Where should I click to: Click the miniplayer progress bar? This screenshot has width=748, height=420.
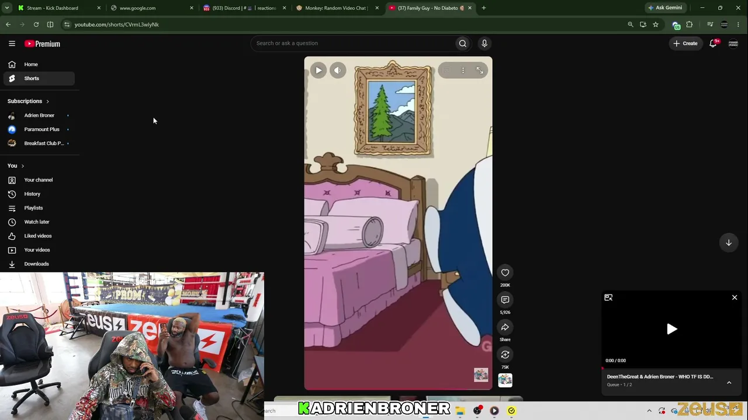click(x=672, y=369)
